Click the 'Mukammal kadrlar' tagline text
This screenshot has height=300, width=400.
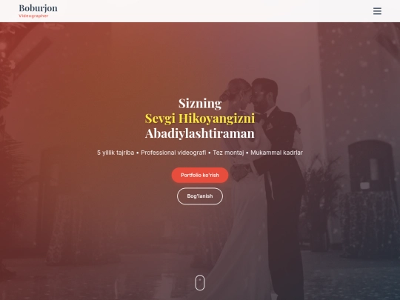coord(276,153)
